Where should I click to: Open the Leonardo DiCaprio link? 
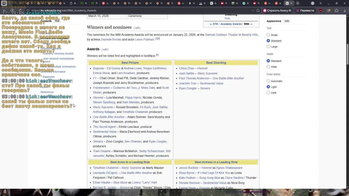(x=105, y=173)
